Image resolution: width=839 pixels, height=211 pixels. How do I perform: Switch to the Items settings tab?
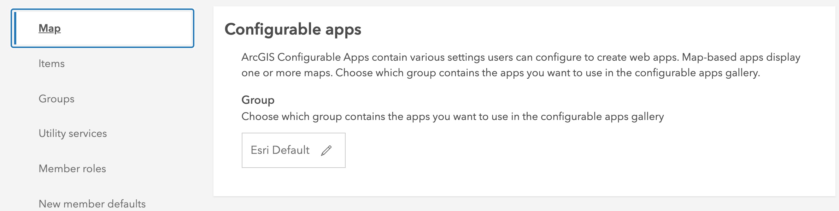pos(52,64)
